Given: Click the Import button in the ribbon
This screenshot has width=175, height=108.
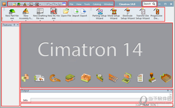Looking at the screenshot, I should 76,13.
